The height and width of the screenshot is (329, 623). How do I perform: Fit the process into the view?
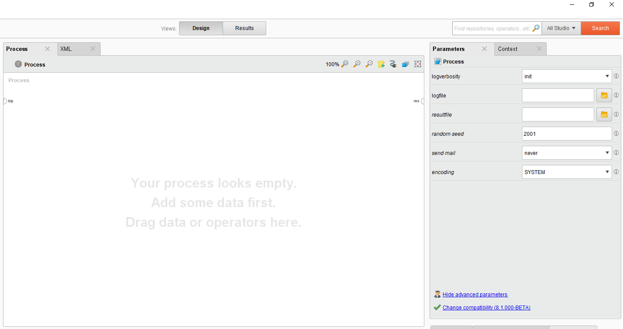(x=417, y=64)
